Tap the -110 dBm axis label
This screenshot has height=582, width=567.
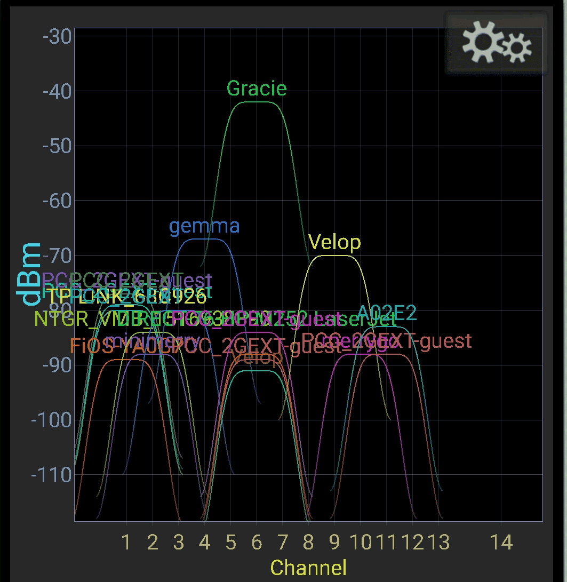pos(52,475)
